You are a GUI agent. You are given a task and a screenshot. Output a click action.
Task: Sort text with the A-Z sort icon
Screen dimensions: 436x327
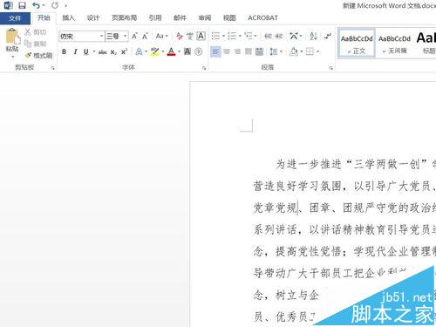click(313, 36)
